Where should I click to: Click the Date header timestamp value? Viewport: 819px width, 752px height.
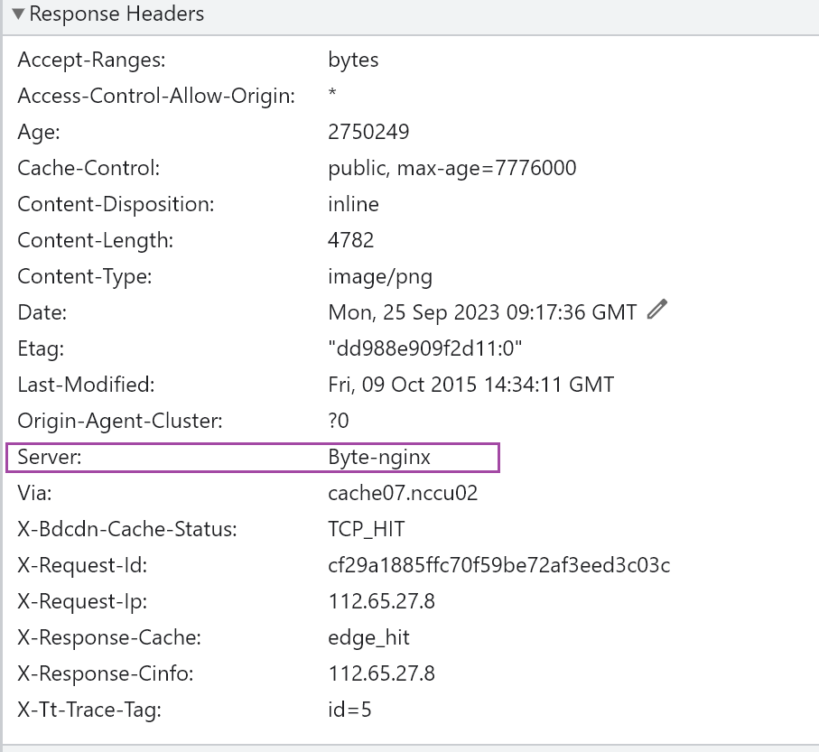click(482, 312)
